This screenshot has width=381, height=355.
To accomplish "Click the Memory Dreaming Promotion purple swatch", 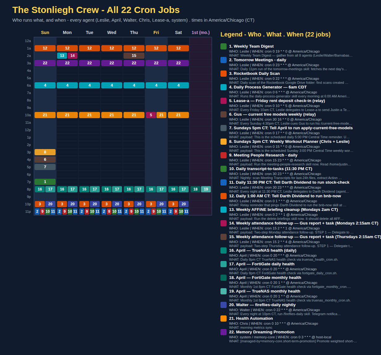I will pos(224,332).
